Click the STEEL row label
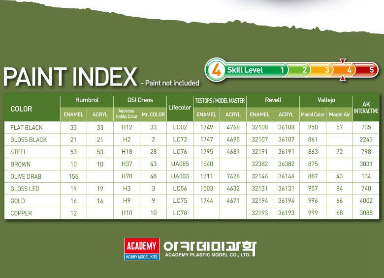384x278 pixels. point(18,152)
